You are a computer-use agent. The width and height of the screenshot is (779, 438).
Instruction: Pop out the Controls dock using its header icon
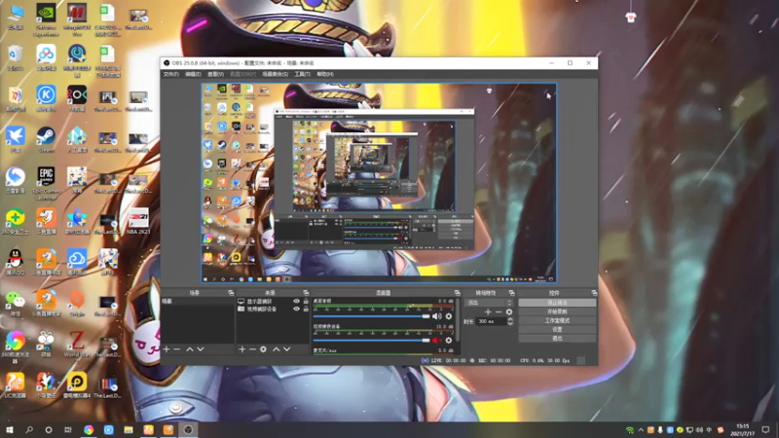594,293
